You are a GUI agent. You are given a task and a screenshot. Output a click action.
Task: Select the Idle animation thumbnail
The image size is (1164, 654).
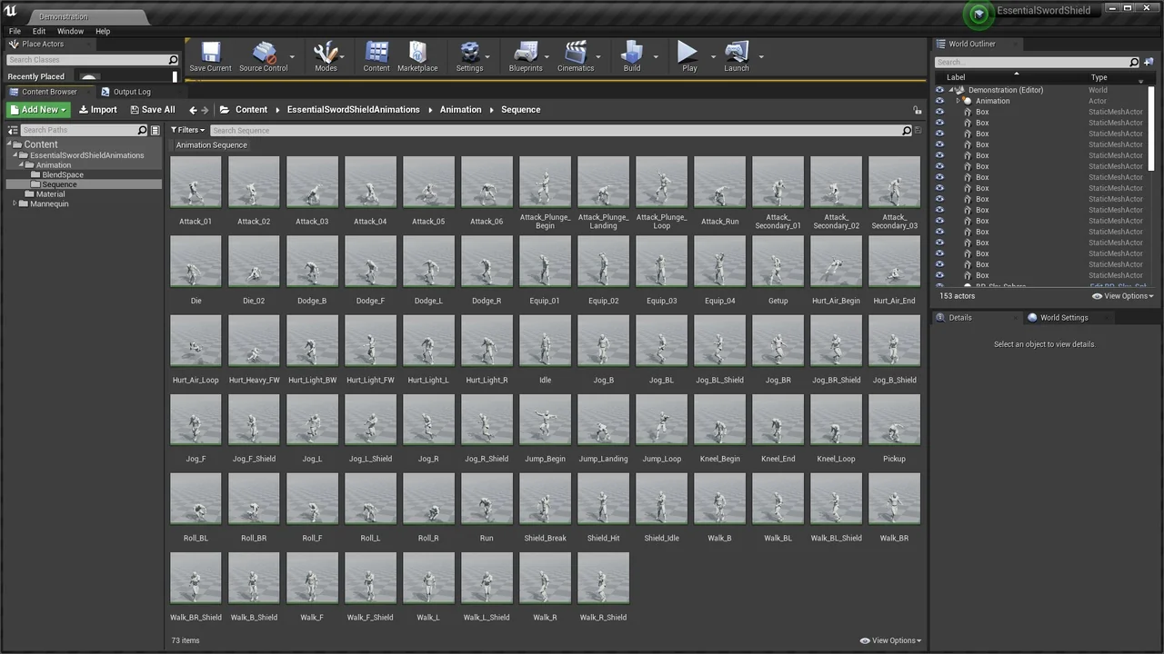[544, 341]
